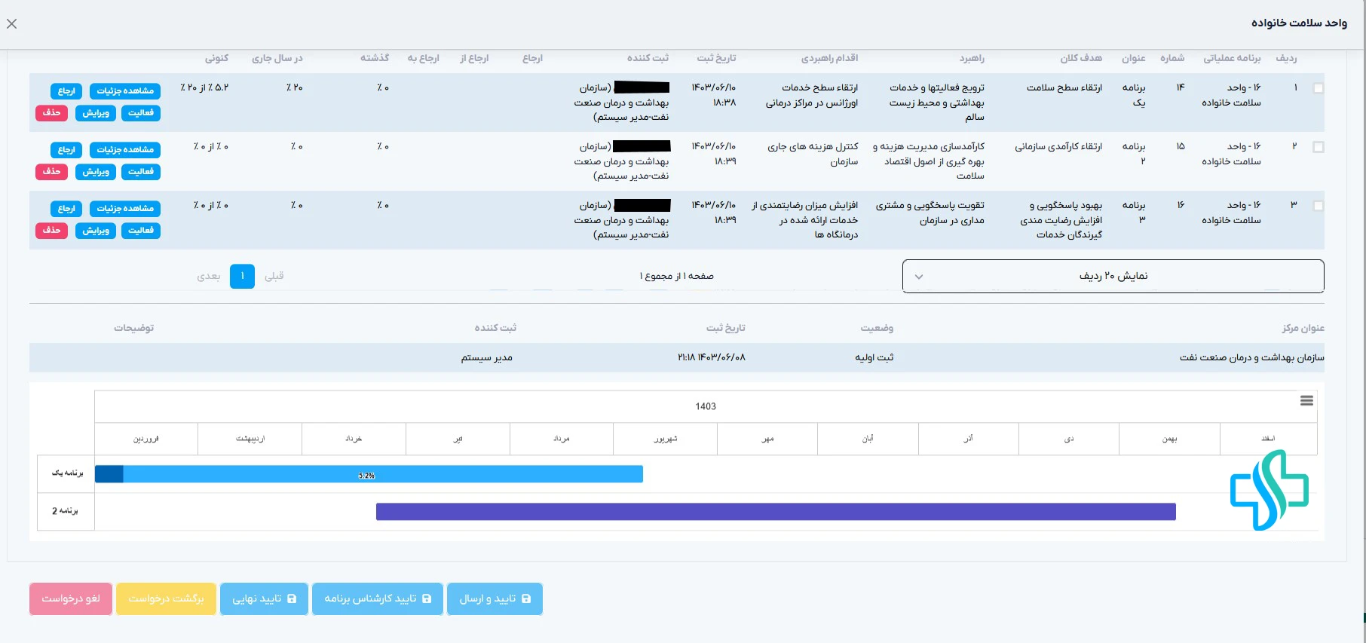Open the chart hamburger menu icon
Image resolution: width=1366 pixels, height=643 pixels.
(x=1306, y=401)
